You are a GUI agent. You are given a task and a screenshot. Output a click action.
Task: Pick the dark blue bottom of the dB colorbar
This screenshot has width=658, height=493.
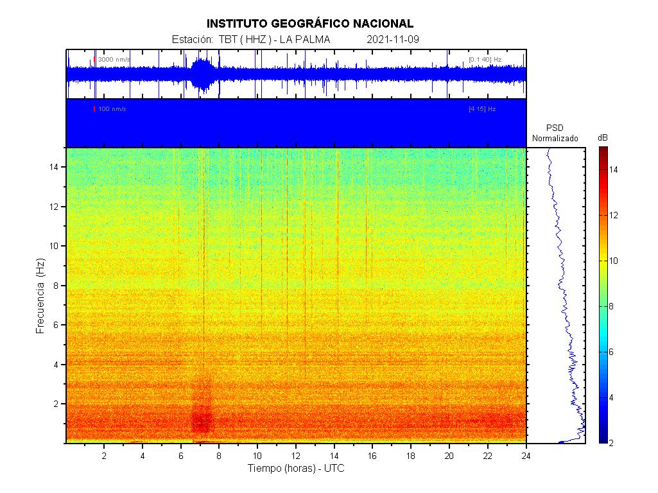[603, 438]
